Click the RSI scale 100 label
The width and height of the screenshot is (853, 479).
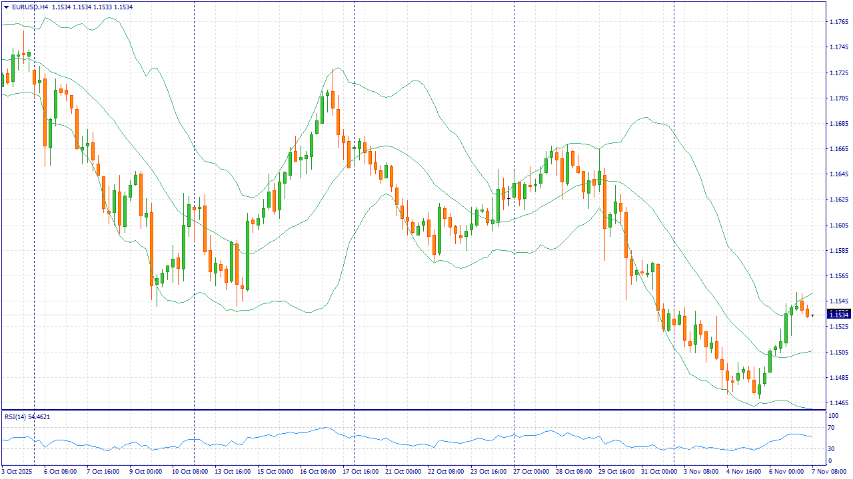click(x=833, y=415)
